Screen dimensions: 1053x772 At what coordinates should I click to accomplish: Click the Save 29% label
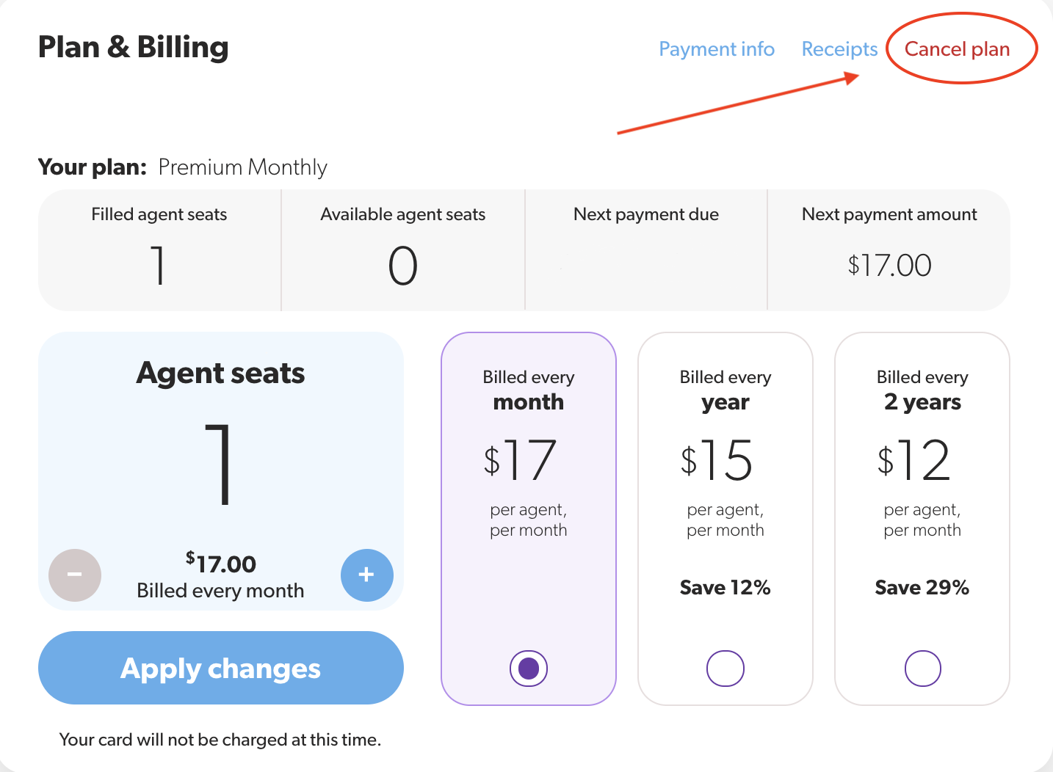click(922, 588)
